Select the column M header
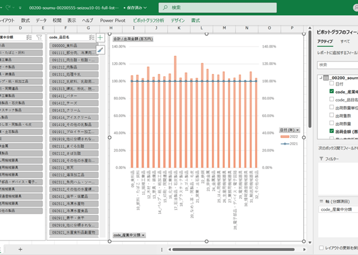The width and height of the screenshot is (358, 255). [x=224, y=28]
